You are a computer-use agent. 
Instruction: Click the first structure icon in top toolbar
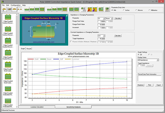point(4,9)
